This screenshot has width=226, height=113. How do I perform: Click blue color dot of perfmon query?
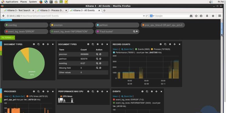click(x=98, y=25)
